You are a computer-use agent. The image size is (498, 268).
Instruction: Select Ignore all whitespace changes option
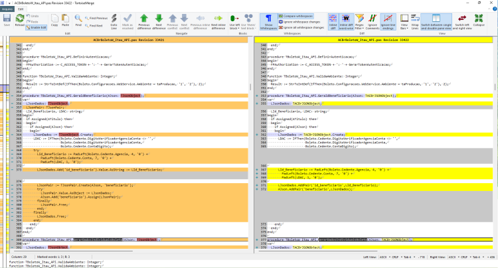(x=301, y=28)
